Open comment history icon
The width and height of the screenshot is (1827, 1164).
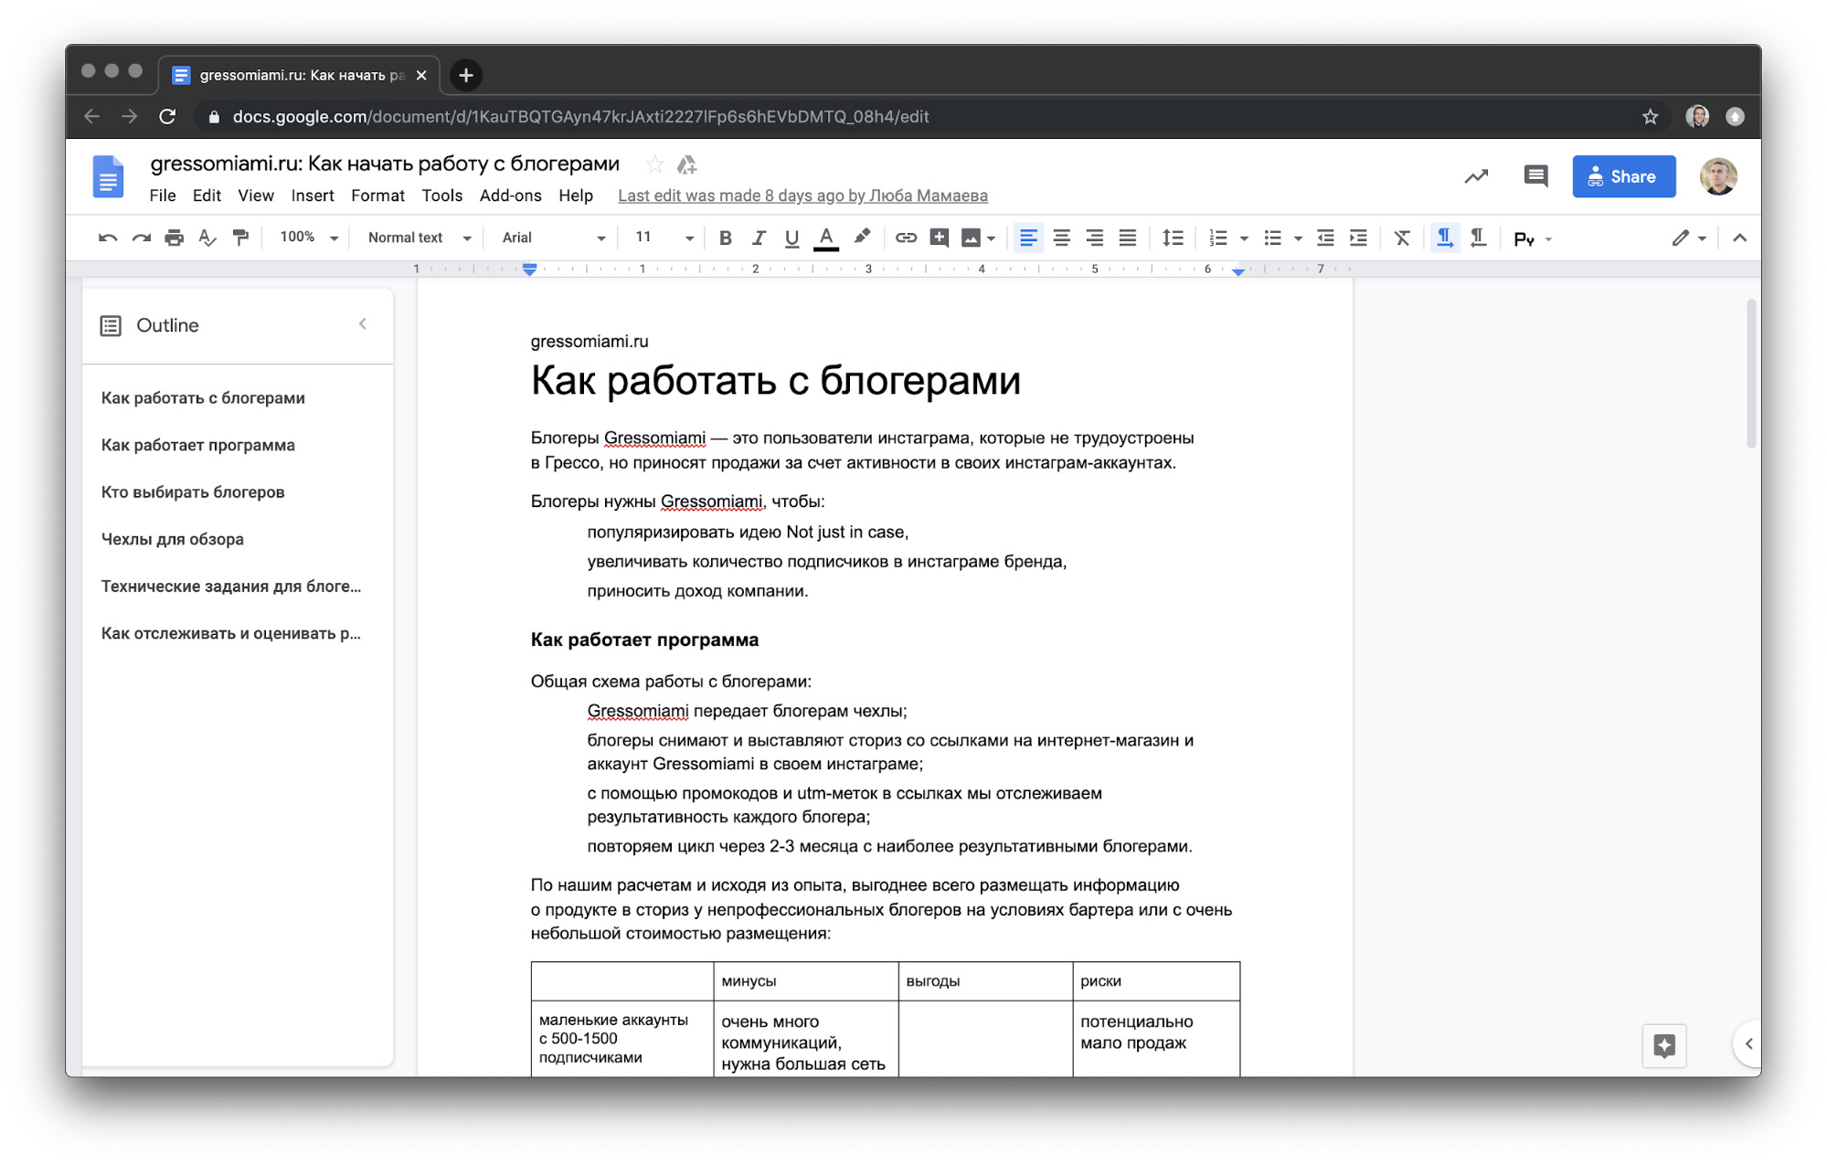1535,176
